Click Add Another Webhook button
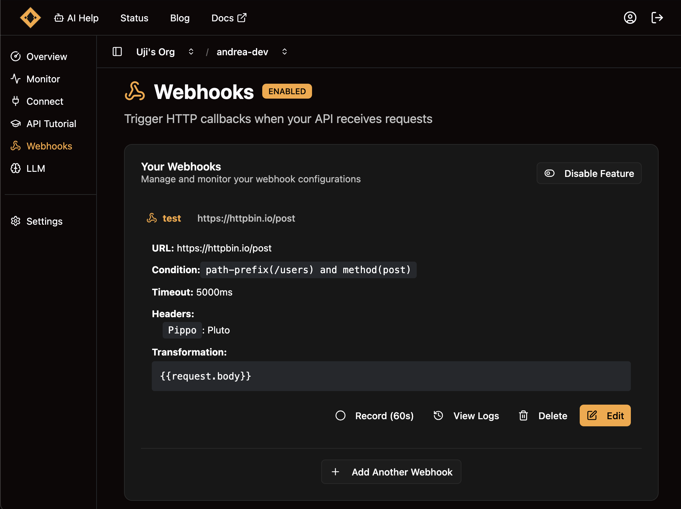The image size is (681, 509). click(391, 472)
